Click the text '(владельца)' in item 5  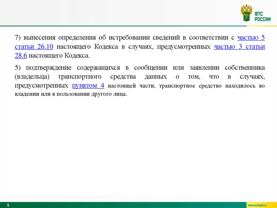click(32, 77)
